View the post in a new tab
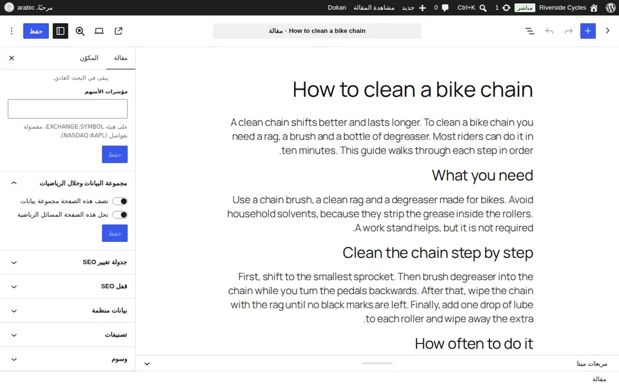This screenshot has width=619, height=387. [119, 31]
